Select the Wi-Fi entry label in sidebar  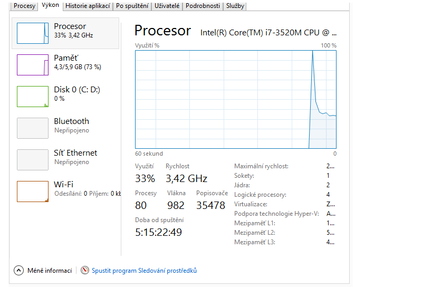coord(64,184)
